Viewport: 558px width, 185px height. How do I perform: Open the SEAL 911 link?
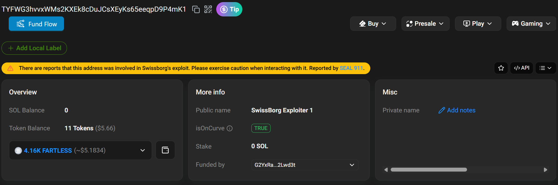click(x=351, y=68)
